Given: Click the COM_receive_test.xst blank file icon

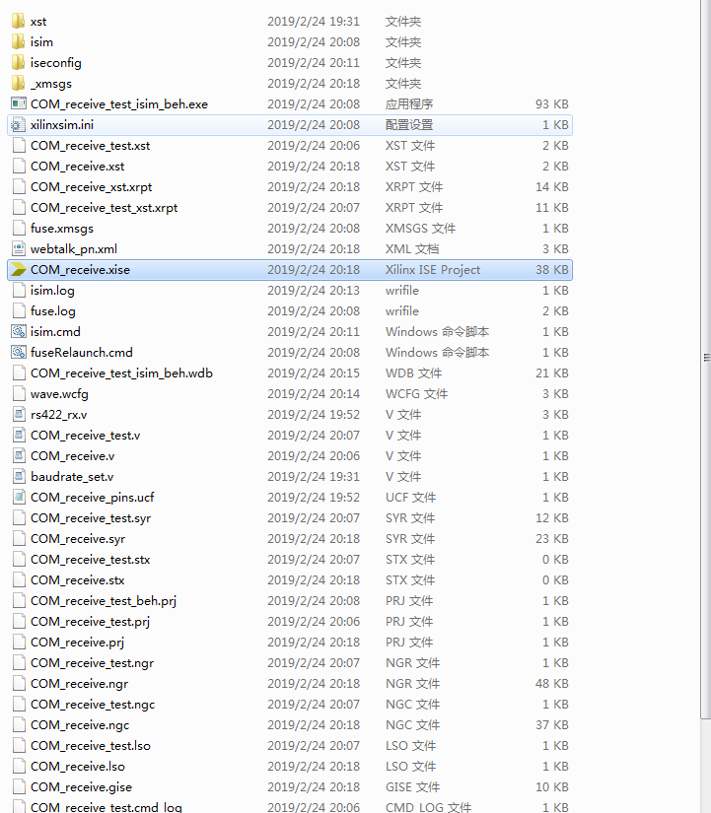Looking at the screenshot, I should tap(19, 145).
